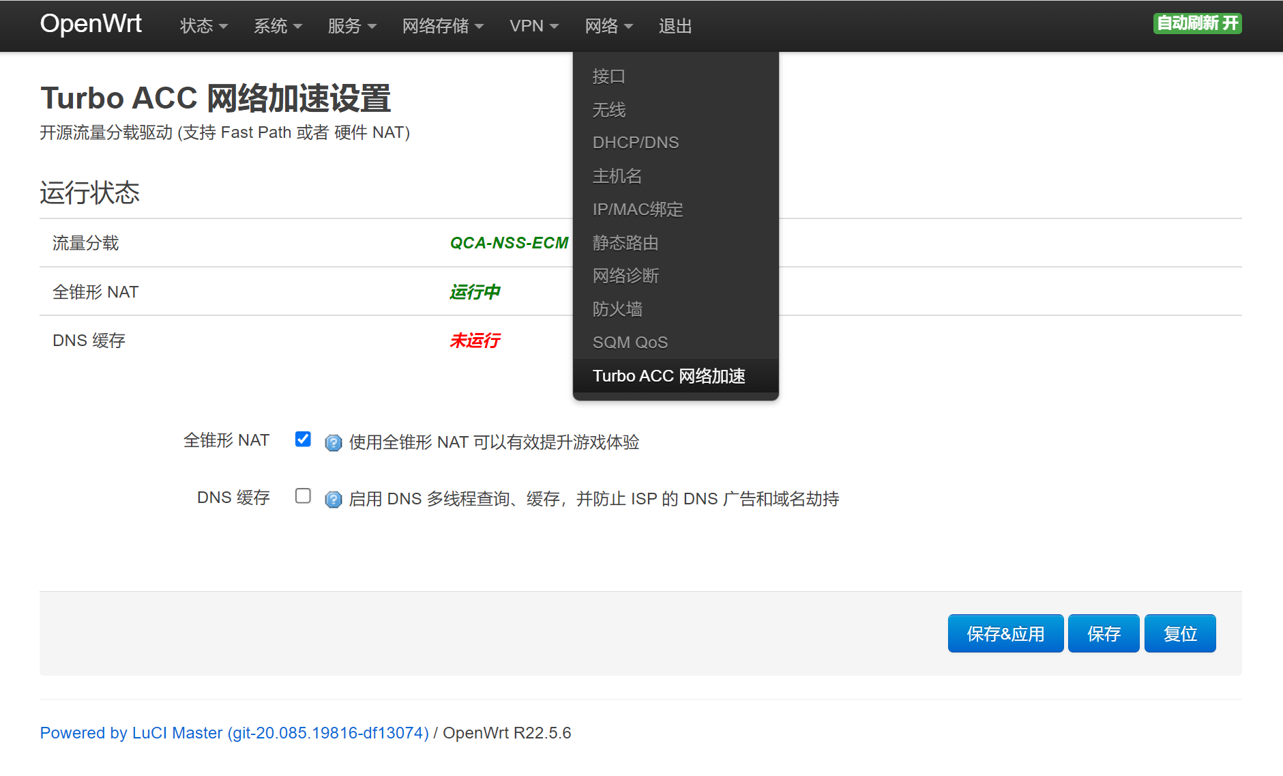
Task: Expand the VPN dropdown menu
Action: point(533,26)
